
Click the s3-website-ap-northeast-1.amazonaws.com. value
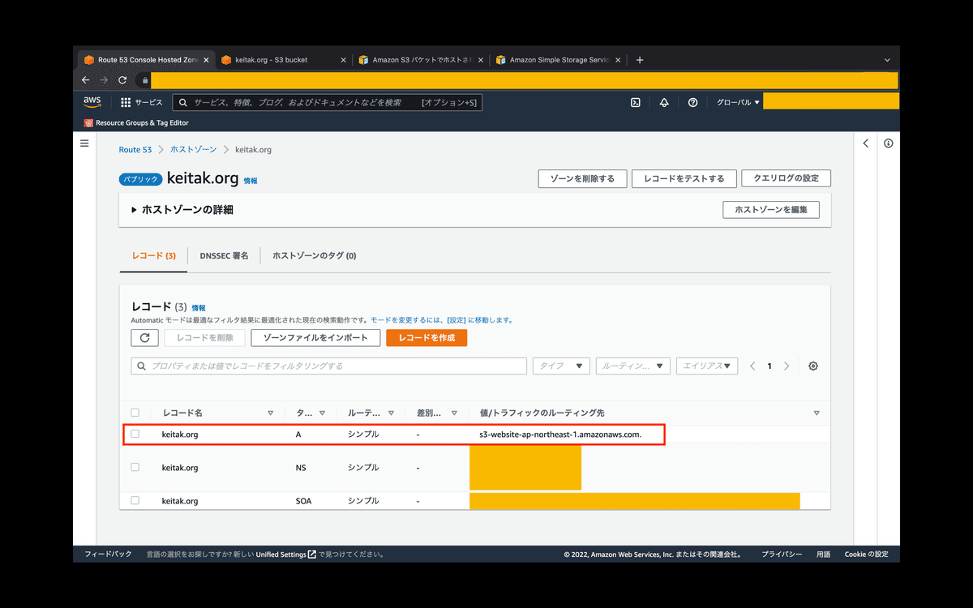[560, 435]
